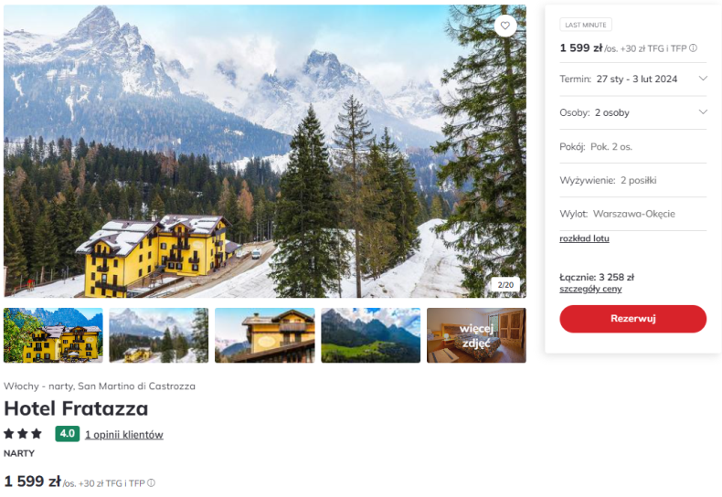Click info icon beside bottom price
The image size is (722, 497).
click(x=151, y=482)
